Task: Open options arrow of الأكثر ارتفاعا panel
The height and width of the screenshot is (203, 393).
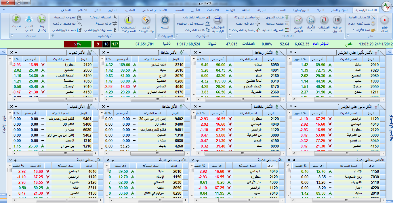Action: click(200, 52)
